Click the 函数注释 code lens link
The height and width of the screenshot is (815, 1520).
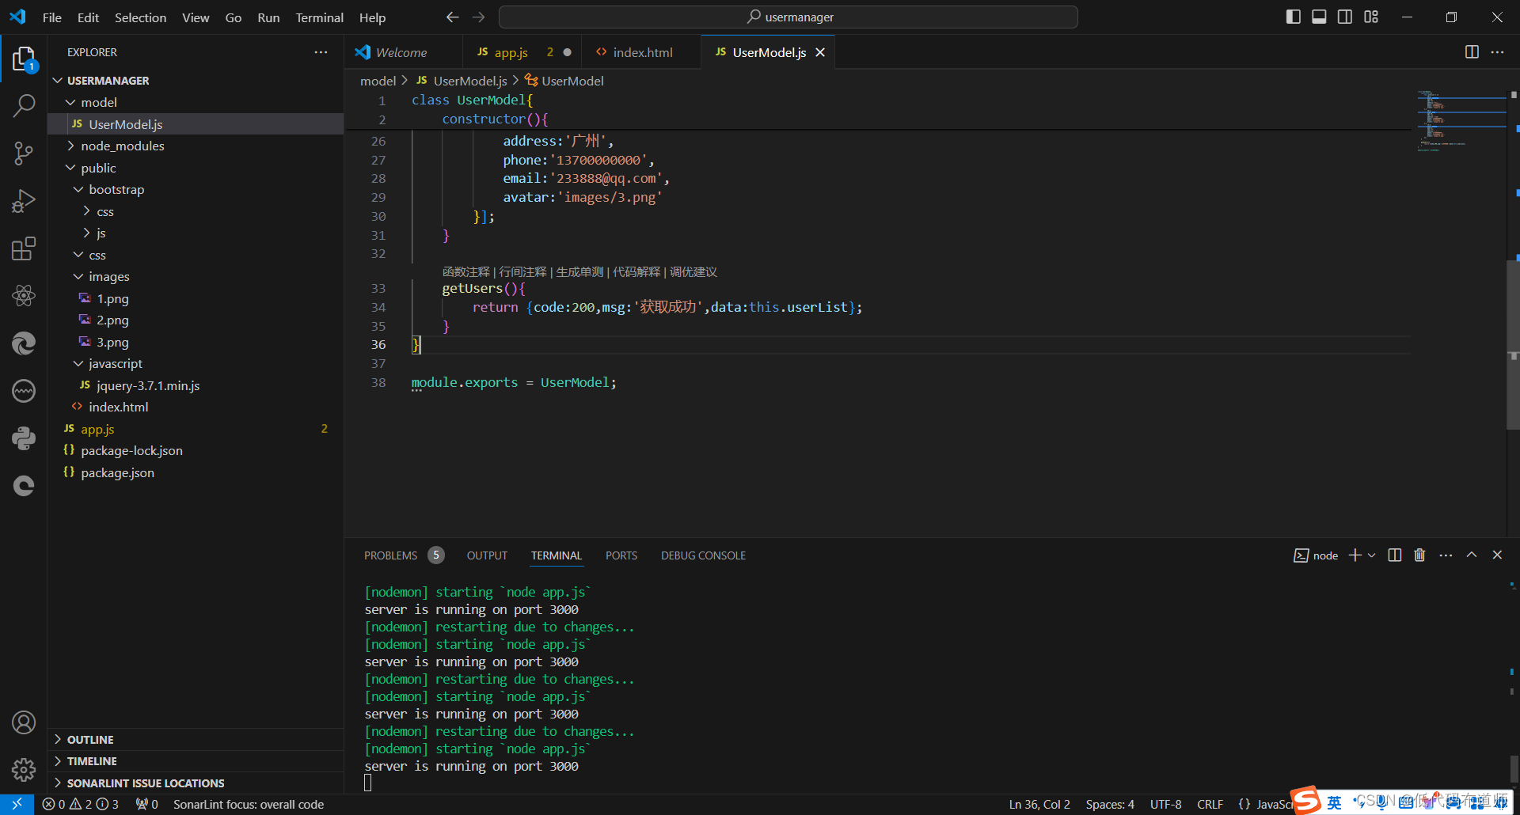(466, 271)
